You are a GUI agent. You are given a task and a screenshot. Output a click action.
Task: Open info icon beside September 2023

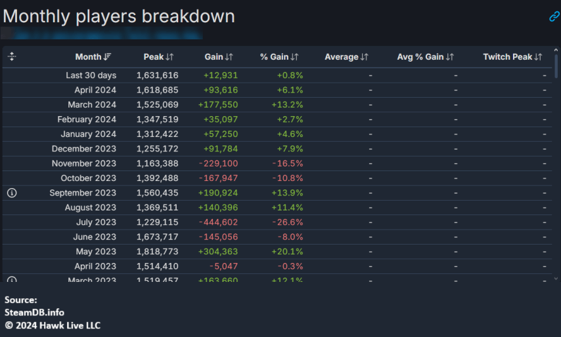pyautogui.click(x=12, y=193)
